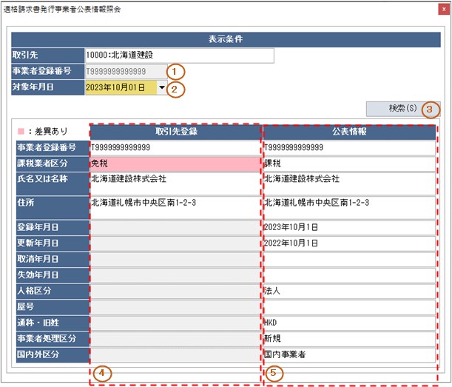Click the pink 差異あり legend swatch

(20, 132)
